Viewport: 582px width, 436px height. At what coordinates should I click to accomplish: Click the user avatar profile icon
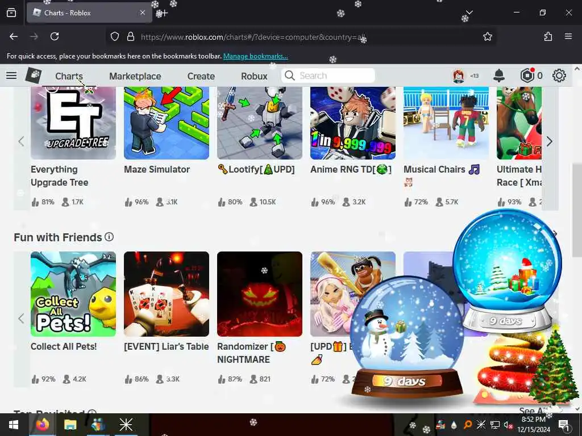pyautogui.click(x=459, y=76)
